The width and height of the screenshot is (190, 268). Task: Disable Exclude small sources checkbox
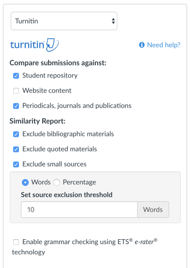point(16,164)
